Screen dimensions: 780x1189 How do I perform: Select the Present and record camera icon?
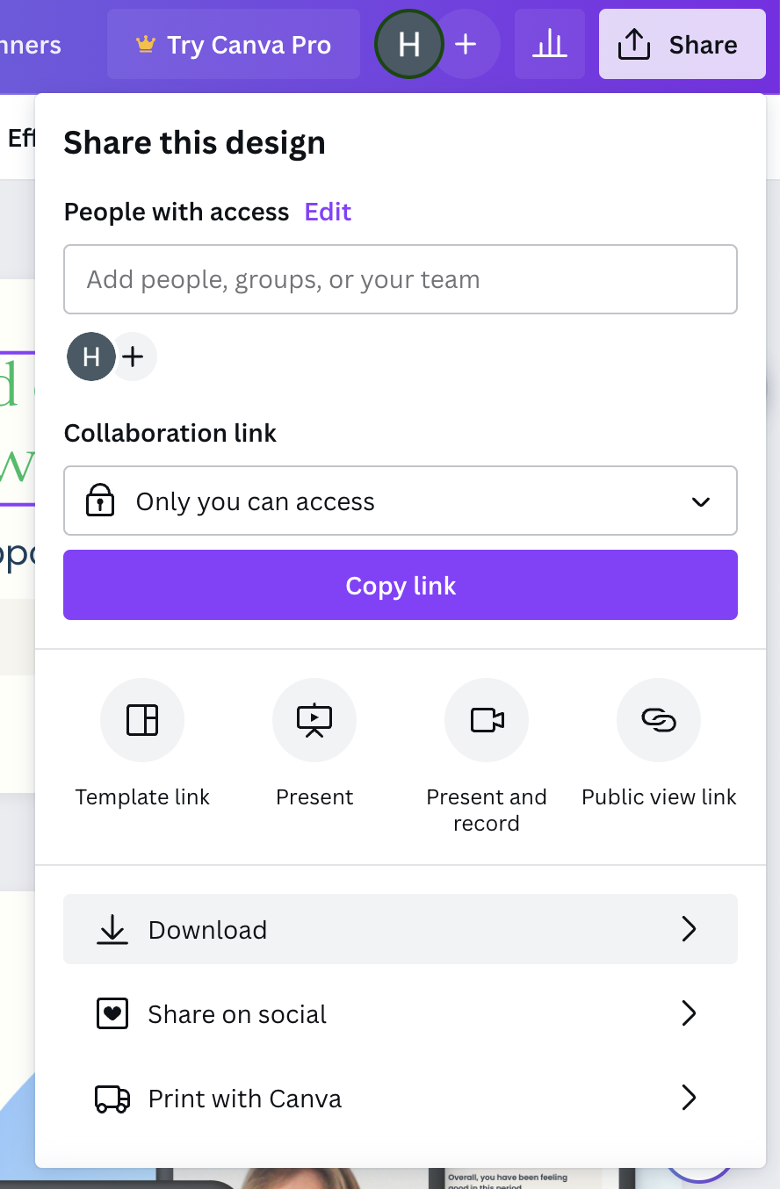(487, 720)
